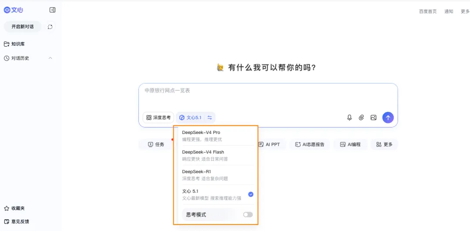This screenshot has width=470, height=231.
Task: Click the 有什么我可以帮你的吗 heading
Action: pyautogui.click(x=272, y=67)
